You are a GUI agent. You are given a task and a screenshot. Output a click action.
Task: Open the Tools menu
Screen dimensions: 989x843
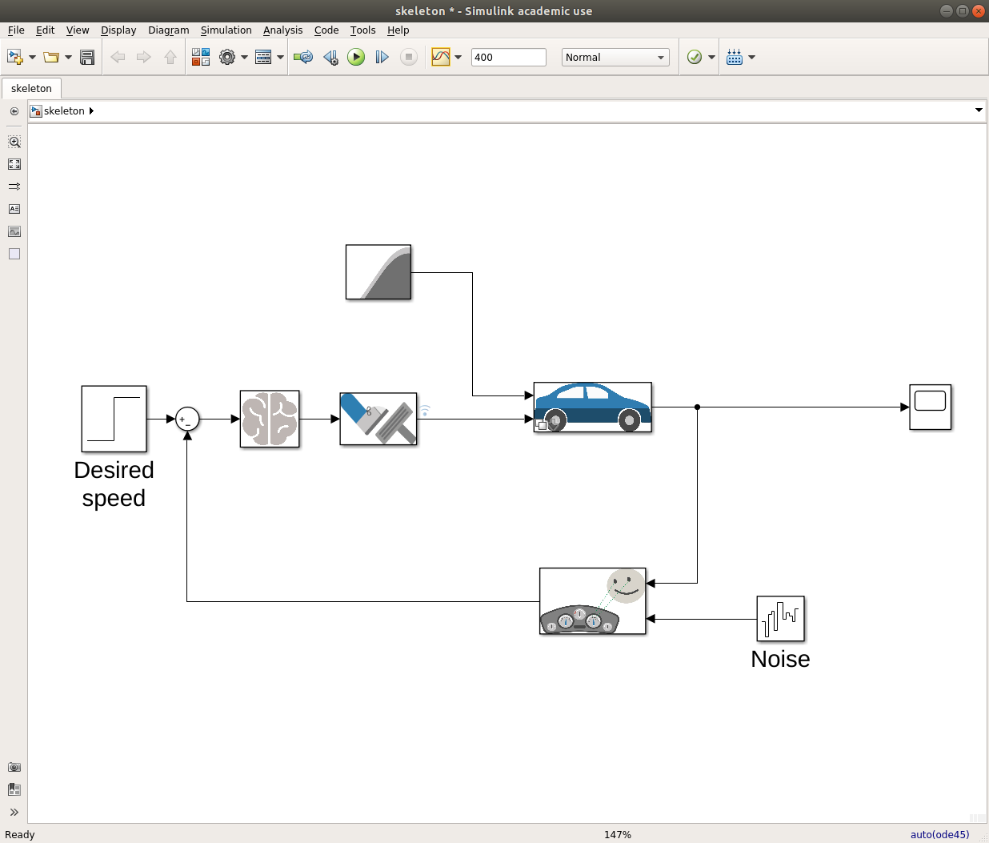point(362,30)
